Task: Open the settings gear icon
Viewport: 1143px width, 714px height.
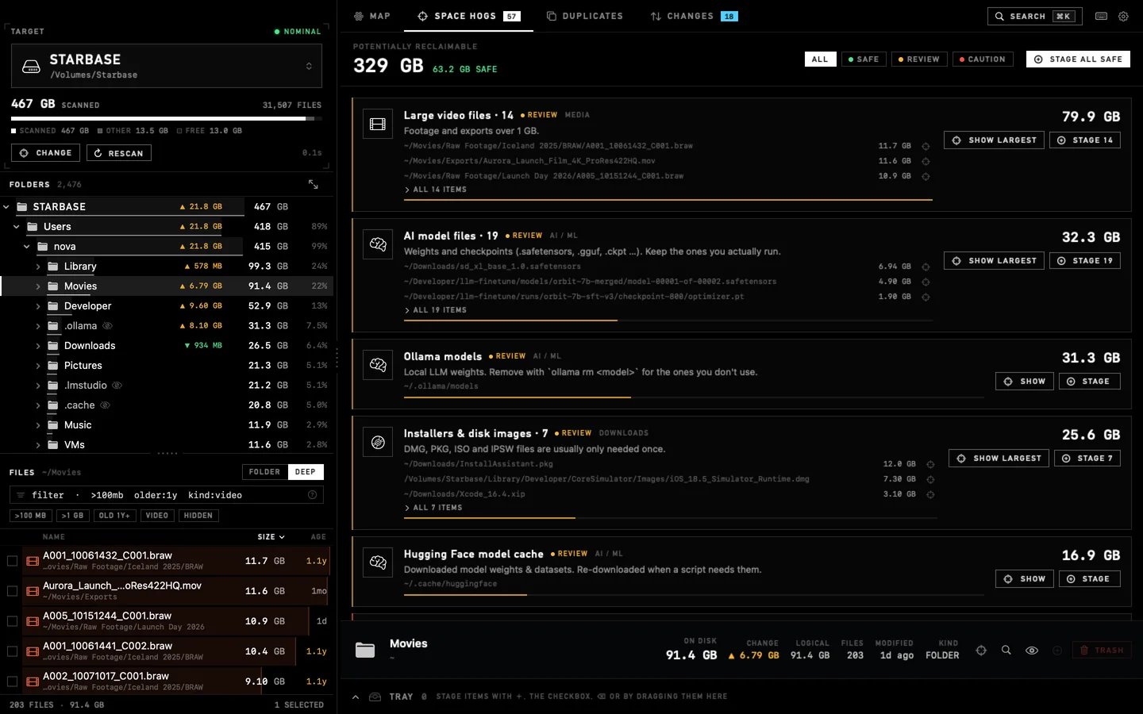Action: point(1123,16)
